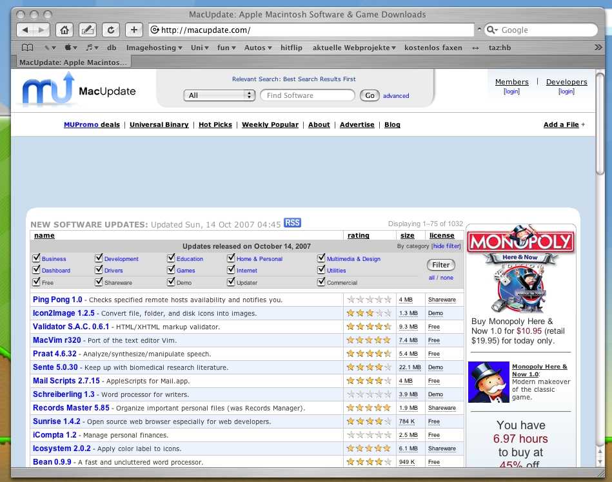
Task: Toggle the Commercial license checkbox
Action: click(321, 282)
